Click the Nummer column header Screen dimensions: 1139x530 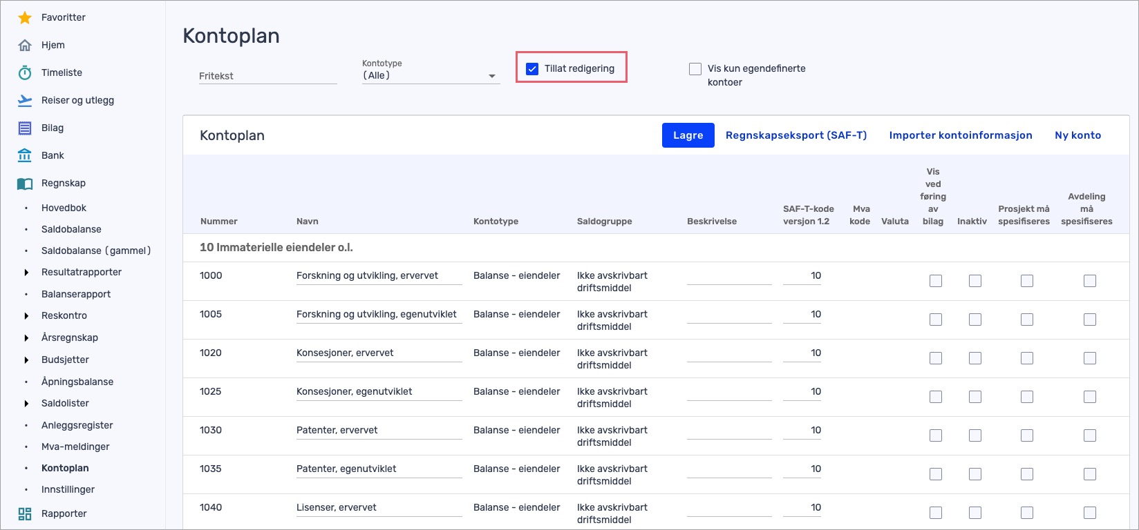pos(218,222)
